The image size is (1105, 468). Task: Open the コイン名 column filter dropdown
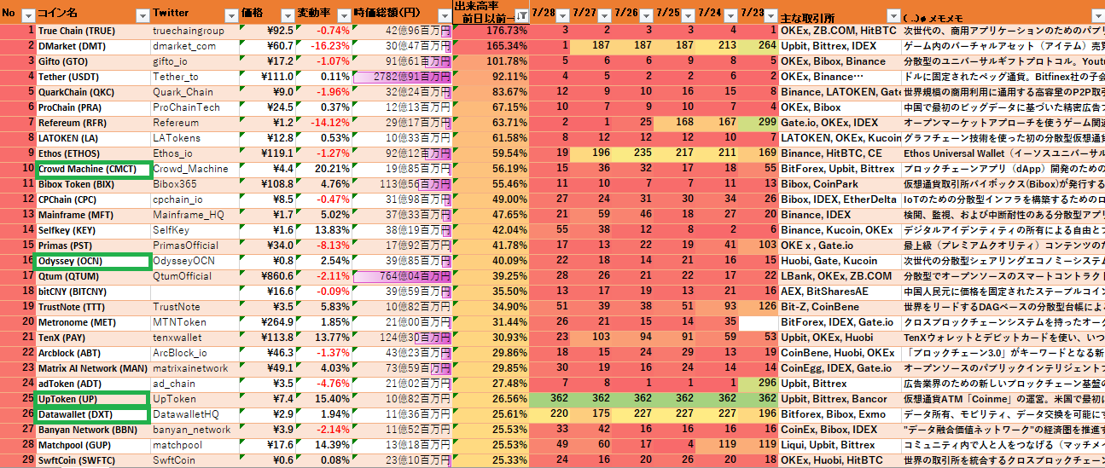[142, 16]
